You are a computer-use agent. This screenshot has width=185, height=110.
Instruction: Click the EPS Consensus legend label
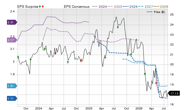(x=77, y=7)
